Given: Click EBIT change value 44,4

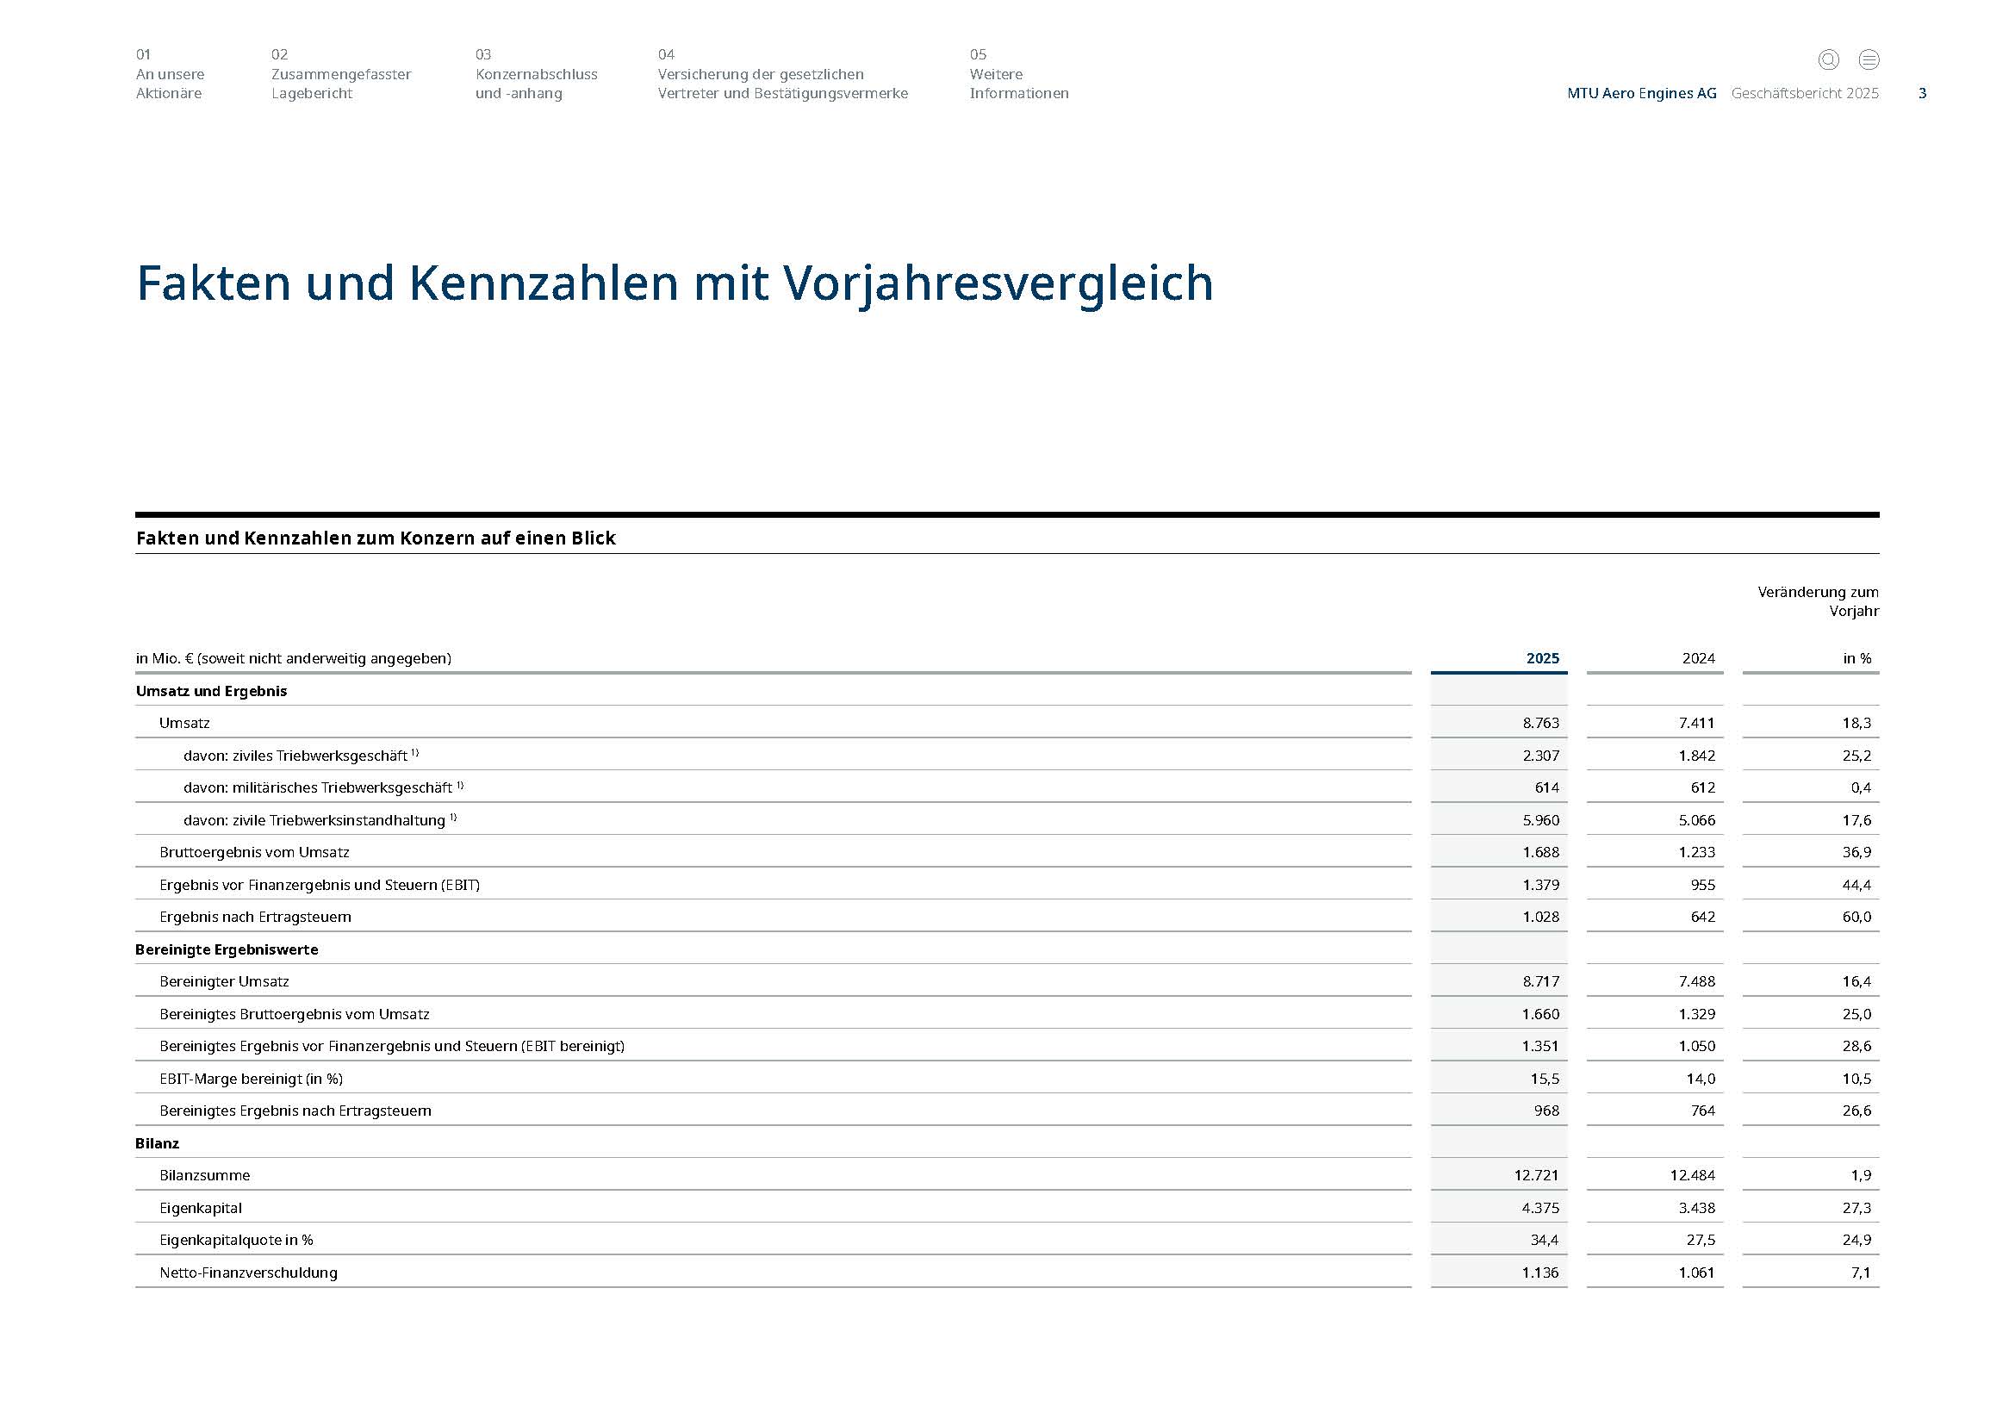Looking at the screenshot, I should pos(1856,885).
